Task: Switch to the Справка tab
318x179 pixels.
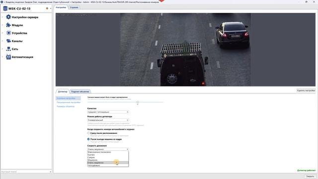Action: click(x=74, y=7)
